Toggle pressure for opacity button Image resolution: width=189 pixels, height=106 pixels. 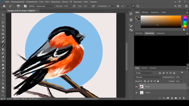pos(74,6)
